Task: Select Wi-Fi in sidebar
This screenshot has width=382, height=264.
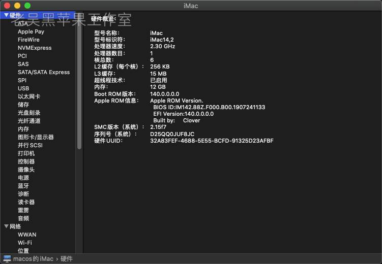Action: pyautogui.click(x=25, y=243)
